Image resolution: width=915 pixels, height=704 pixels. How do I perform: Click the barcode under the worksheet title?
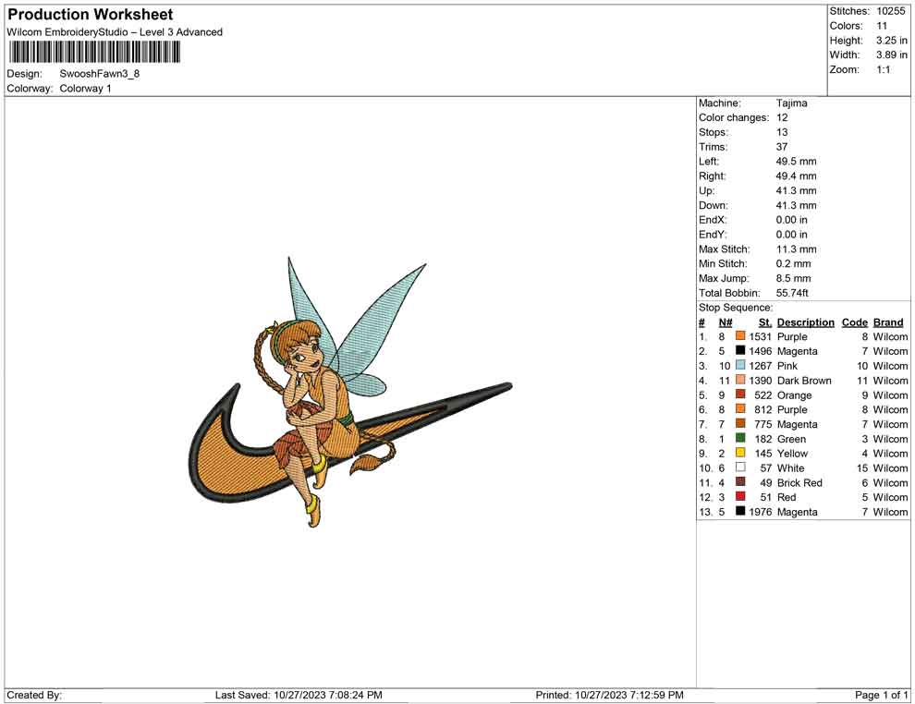click(x=94, y=53)
